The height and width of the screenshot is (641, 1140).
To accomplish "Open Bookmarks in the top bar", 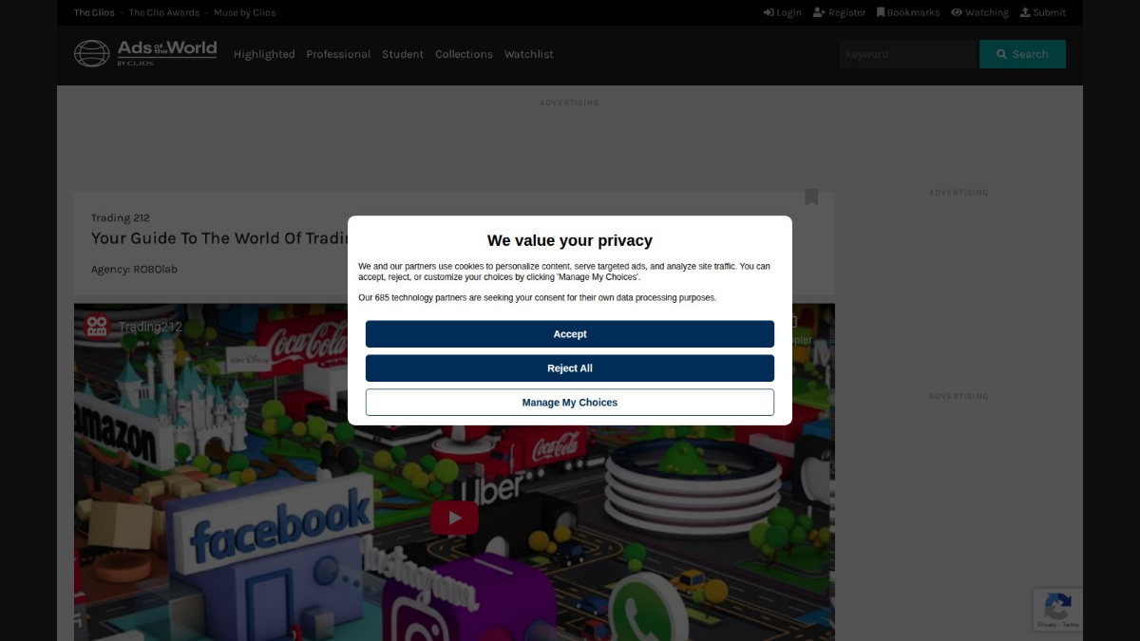I will click(x=908, y=12).
